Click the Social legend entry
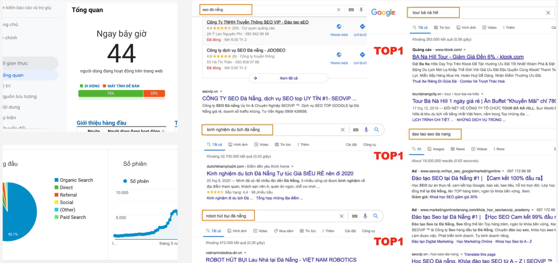558x263 pixels. (64, 202)
